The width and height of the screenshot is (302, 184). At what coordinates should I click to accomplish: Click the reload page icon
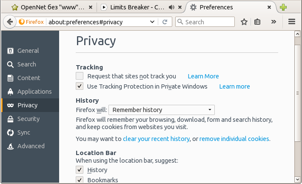(165, 22)
